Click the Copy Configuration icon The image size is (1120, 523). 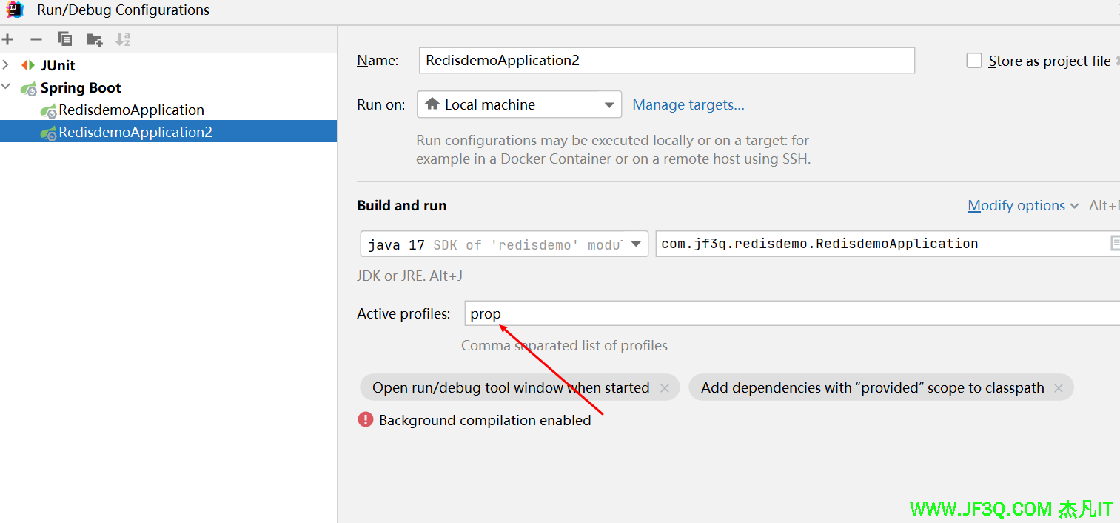65,39
